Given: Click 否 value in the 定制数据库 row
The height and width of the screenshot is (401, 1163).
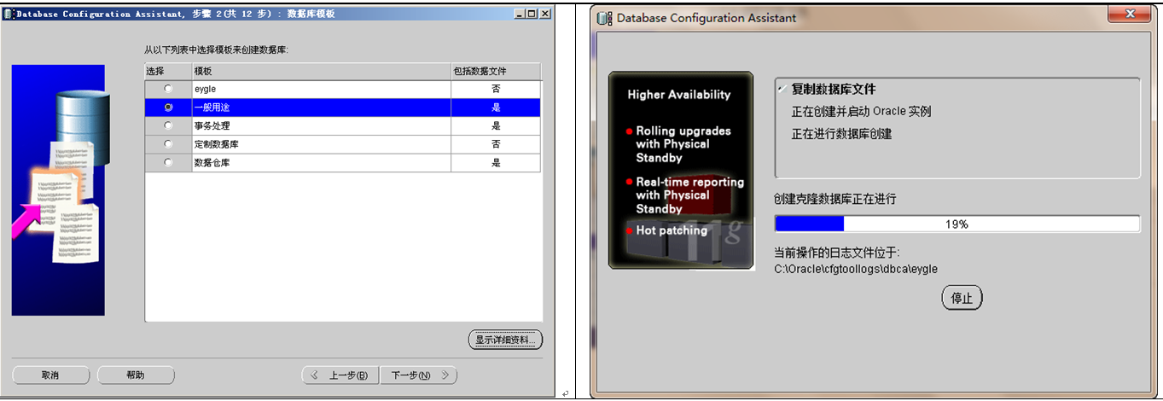Looking at the screenshot, I should (496, 144).
